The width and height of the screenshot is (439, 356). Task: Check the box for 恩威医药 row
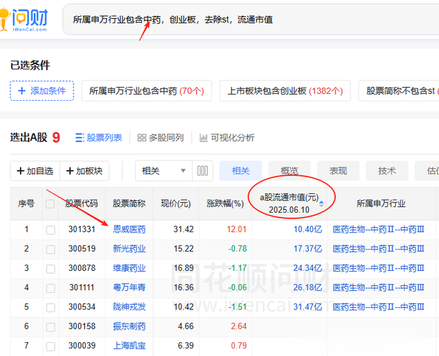[50, 230]
